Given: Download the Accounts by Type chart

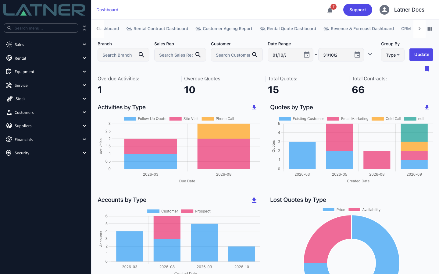Looking at the screenshot, I should point(254,200).
